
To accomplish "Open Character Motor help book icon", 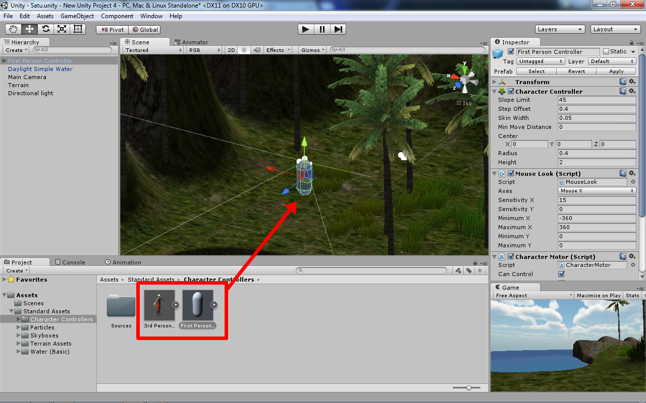I will (x=623, y=256).
